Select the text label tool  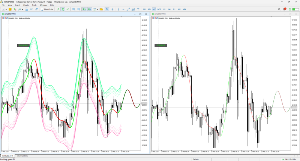[x=138, y=9]
